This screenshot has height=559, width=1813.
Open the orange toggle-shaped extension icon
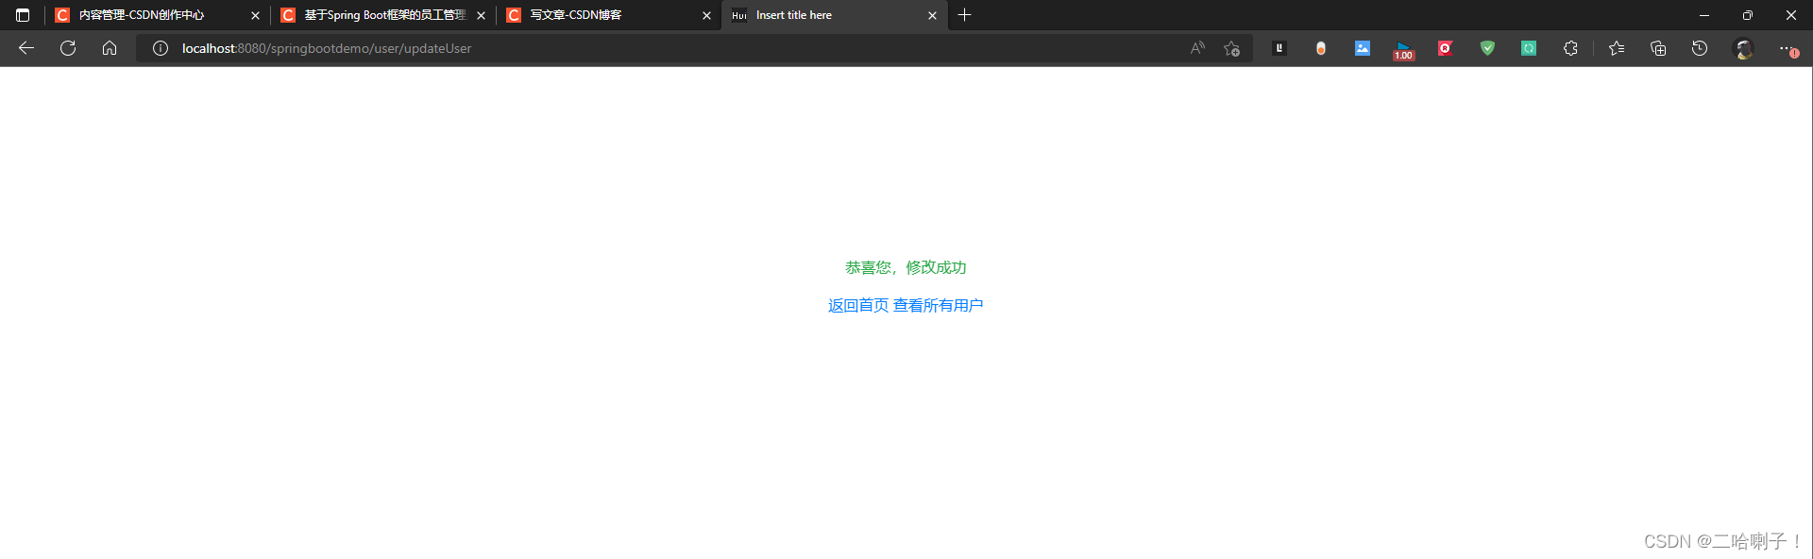tap(1321, 48)
